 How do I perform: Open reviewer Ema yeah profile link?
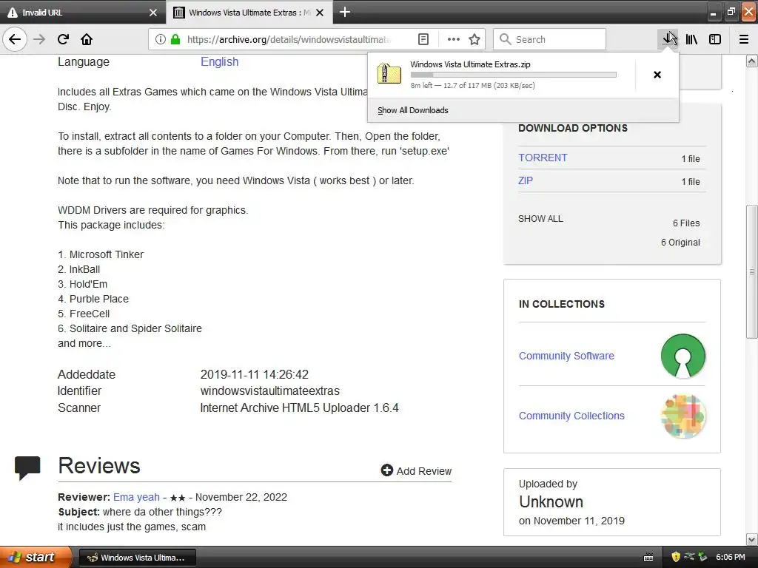[x=136, y=497]
